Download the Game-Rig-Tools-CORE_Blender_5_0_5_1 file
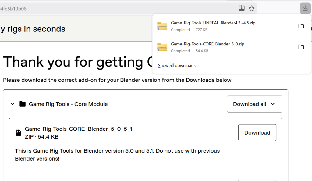 (257, 133)
